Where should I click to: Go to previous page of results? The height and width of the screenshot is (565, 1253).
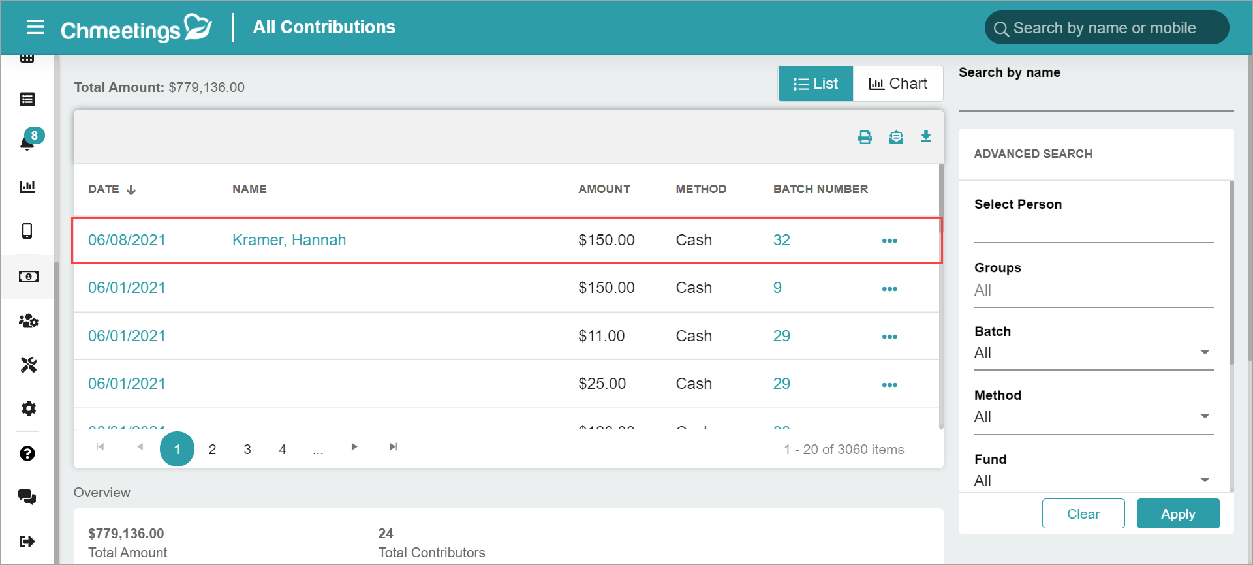140,447
